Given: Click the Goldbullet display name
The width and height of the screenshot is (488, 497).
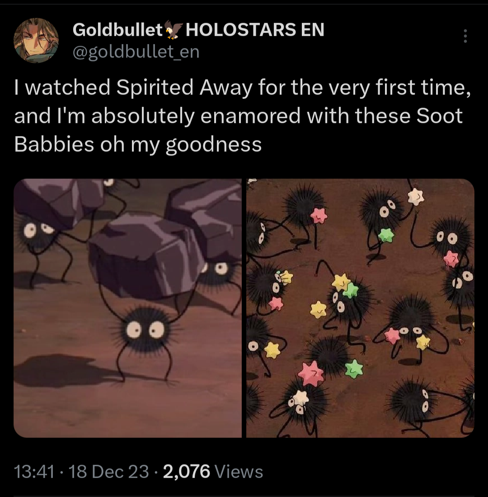Looking at the screenshot, I should pos(117,30).
